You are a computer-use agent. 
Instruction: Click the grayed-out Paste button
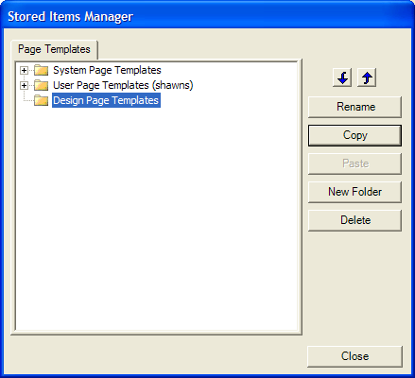point(354,163)
